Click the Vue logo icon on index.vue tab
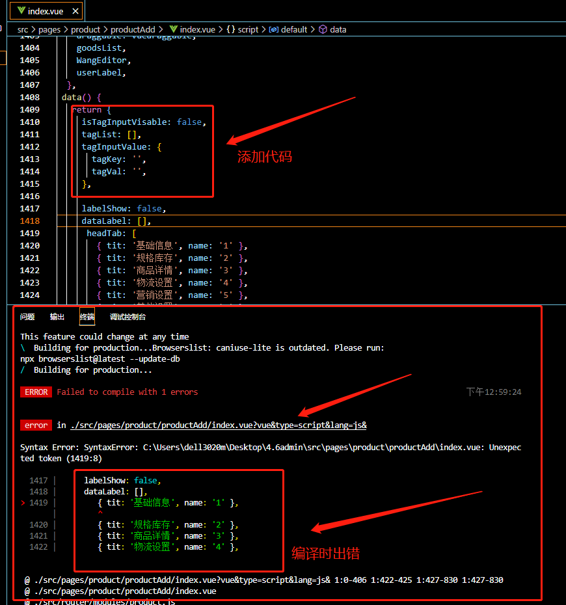This screenshot has width=566, height=605. [x=21, y=10]
